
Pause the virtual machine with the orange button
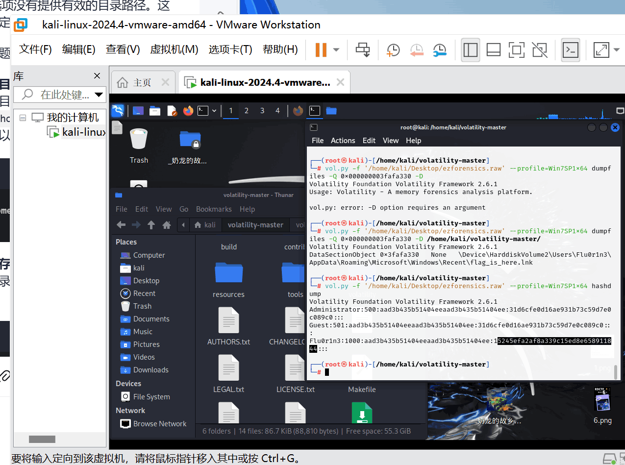(321, 49)
